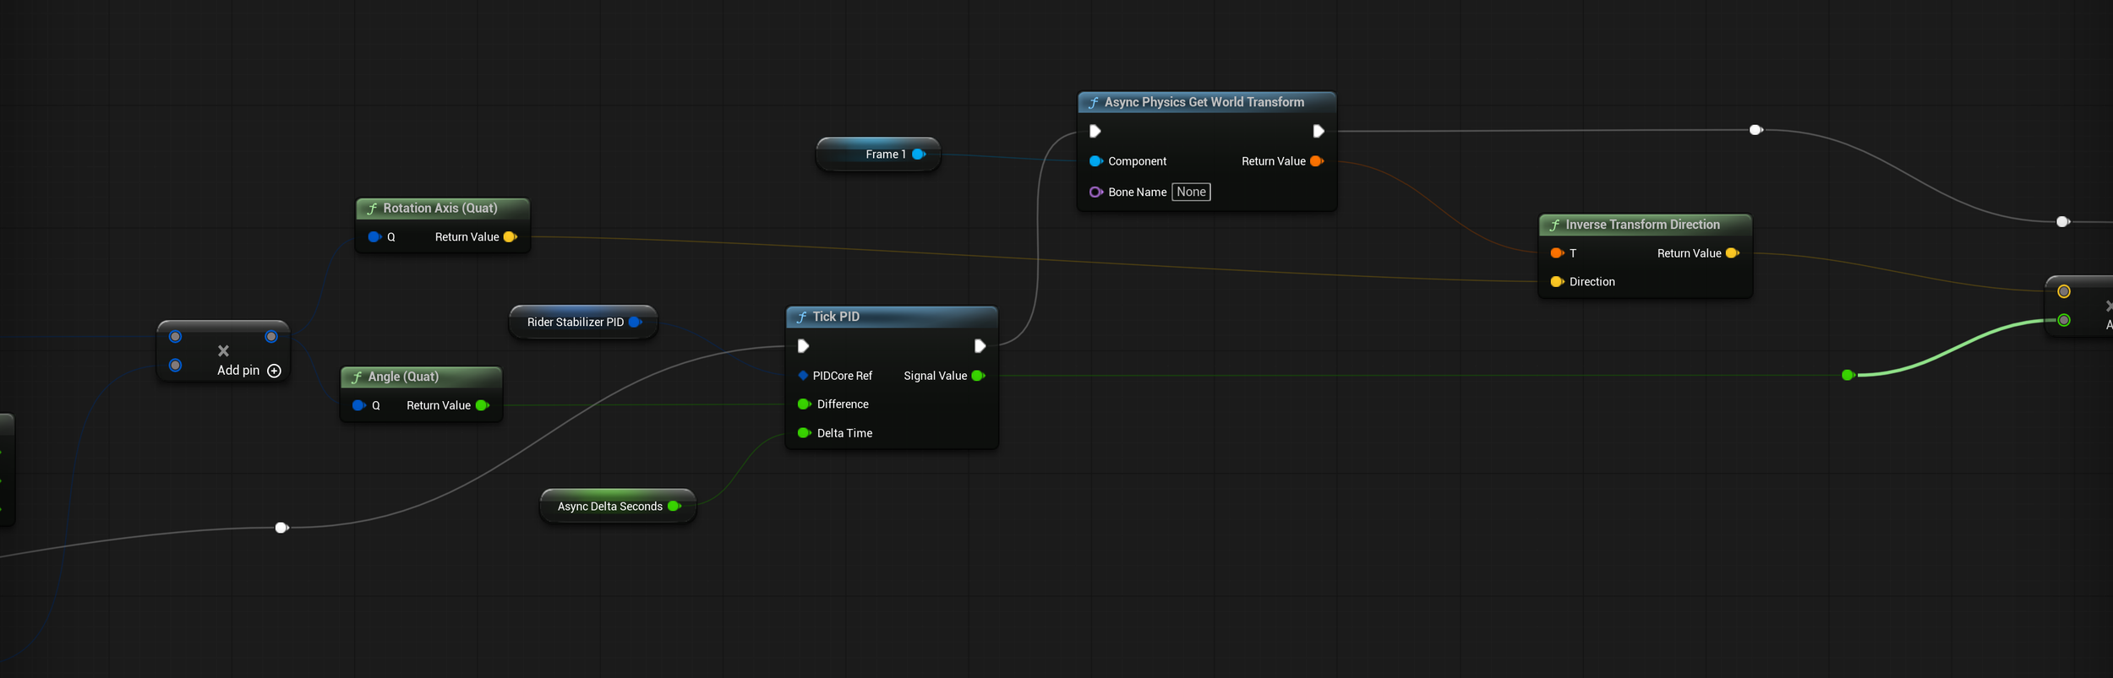Select the Angle (Quat) node title
Screen dimensions: 2113x678
(403, 377)
